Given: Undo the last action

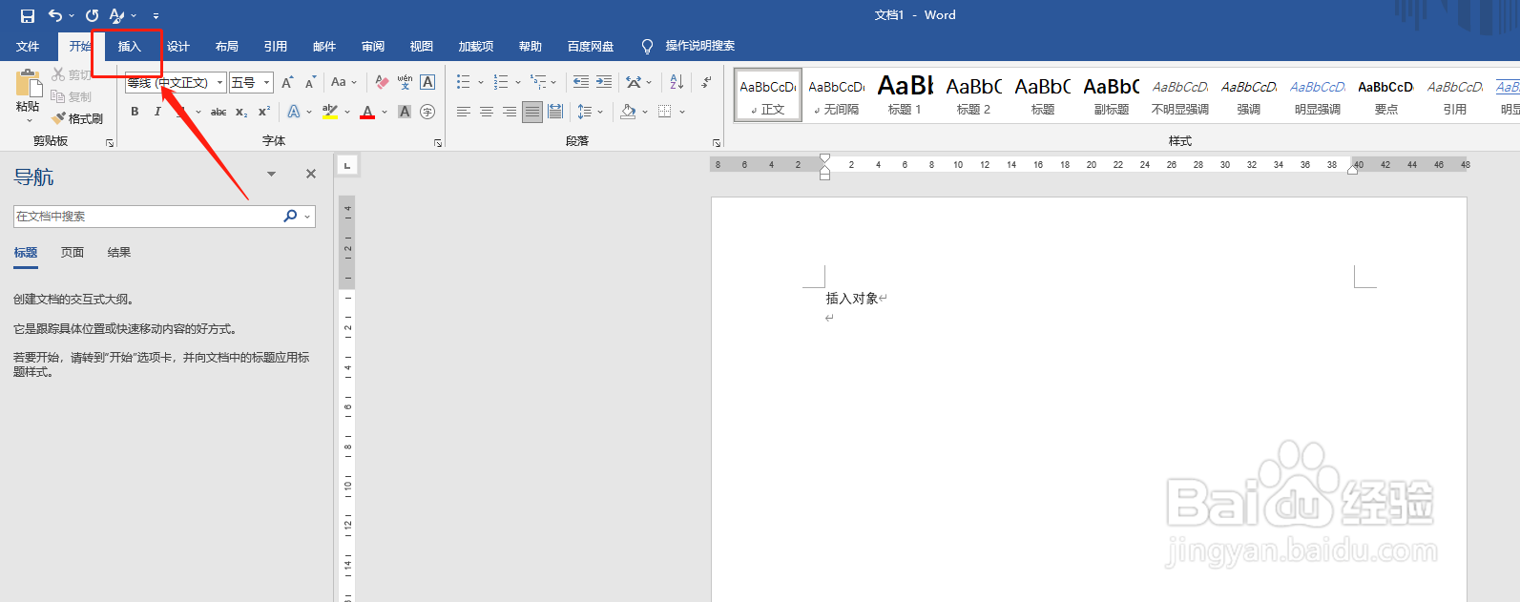Looking at the screenshot, I should [x=55, y=15].
